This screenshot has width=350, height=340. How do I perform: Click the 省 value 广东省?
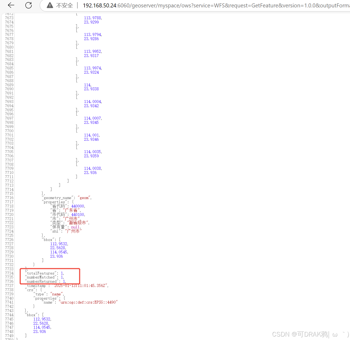72,210
